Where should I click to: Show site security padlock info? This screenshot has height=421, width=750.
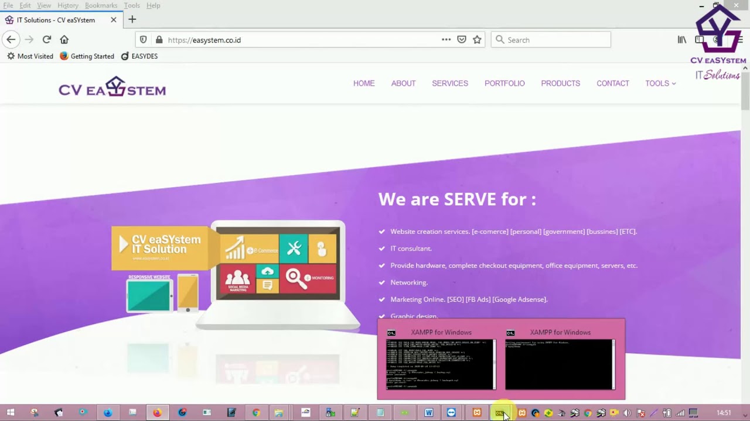tap(159, 40)
